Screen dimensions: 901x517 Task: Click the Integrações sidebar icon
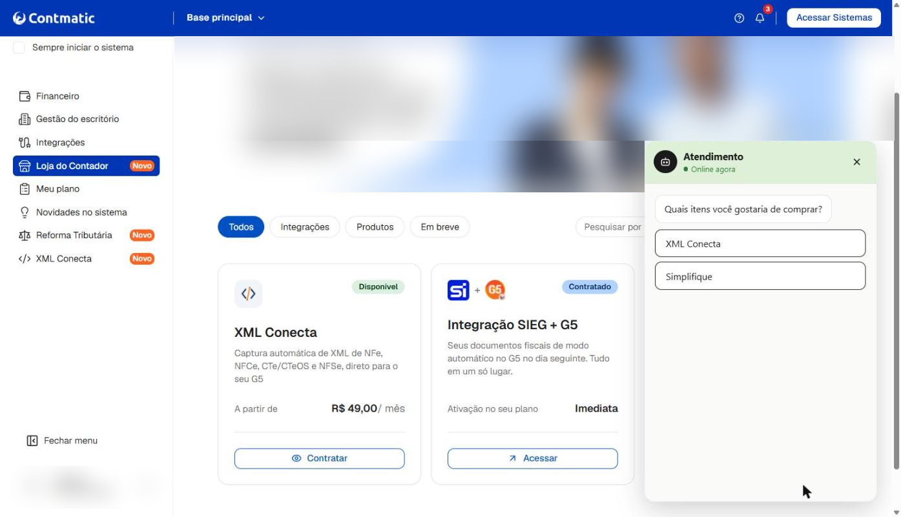[25, 143]
